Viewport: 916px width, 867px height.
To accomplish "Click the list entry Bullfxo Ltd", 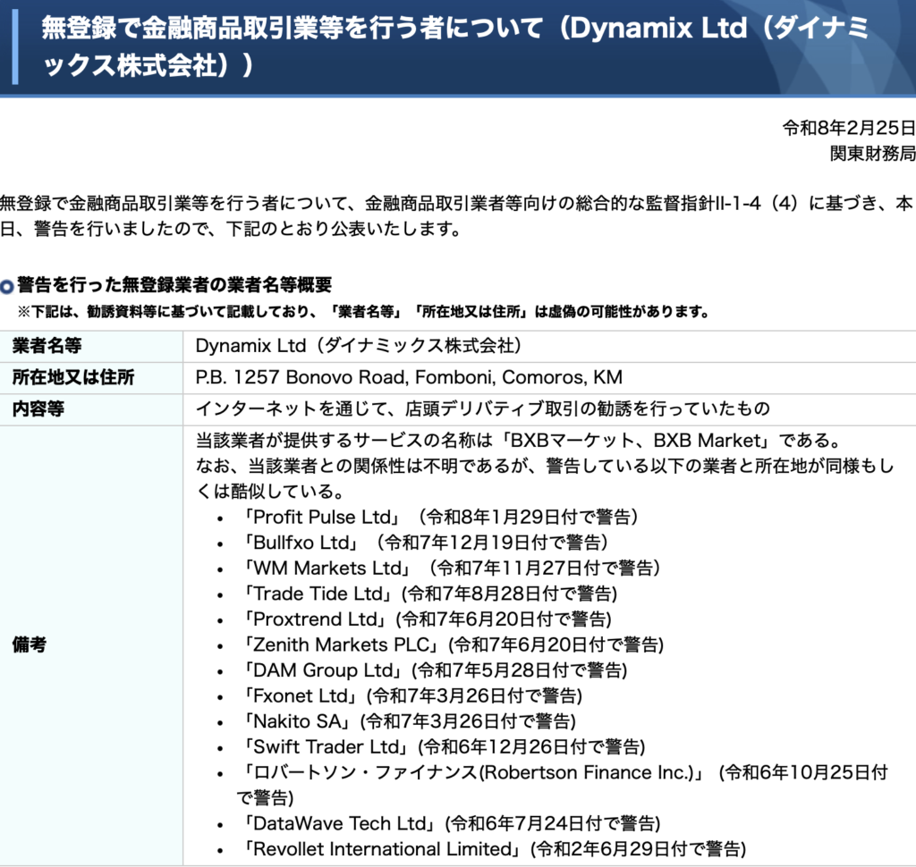I will [x=425, y=543].
